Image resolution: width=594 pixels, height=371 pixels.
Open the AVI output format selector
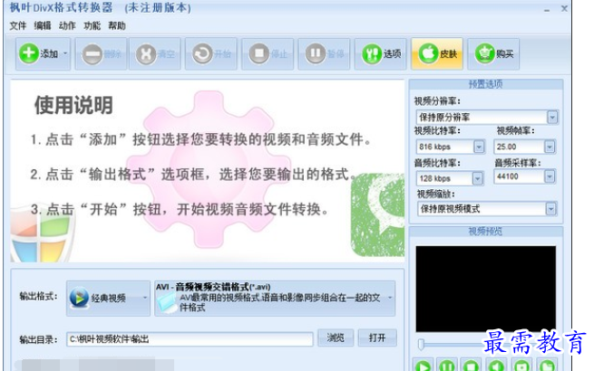coord(275,298)
